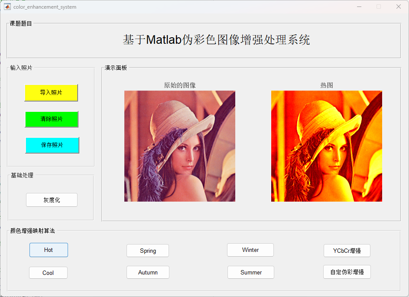
Task: Click the 颜色增强映射算法 panel label
Action: 32,231
